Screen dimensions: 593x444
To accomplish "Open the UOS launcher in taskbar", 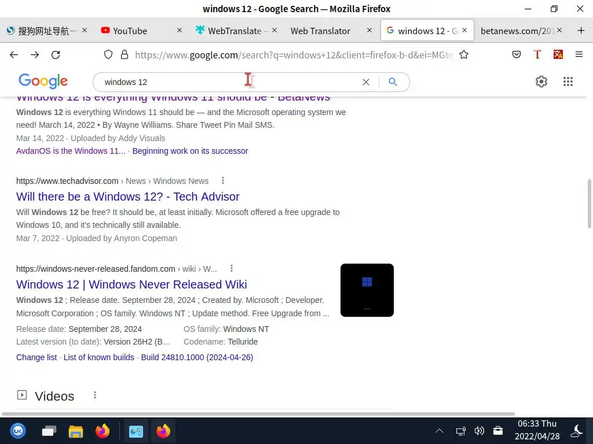I will [x=18, y=431].
